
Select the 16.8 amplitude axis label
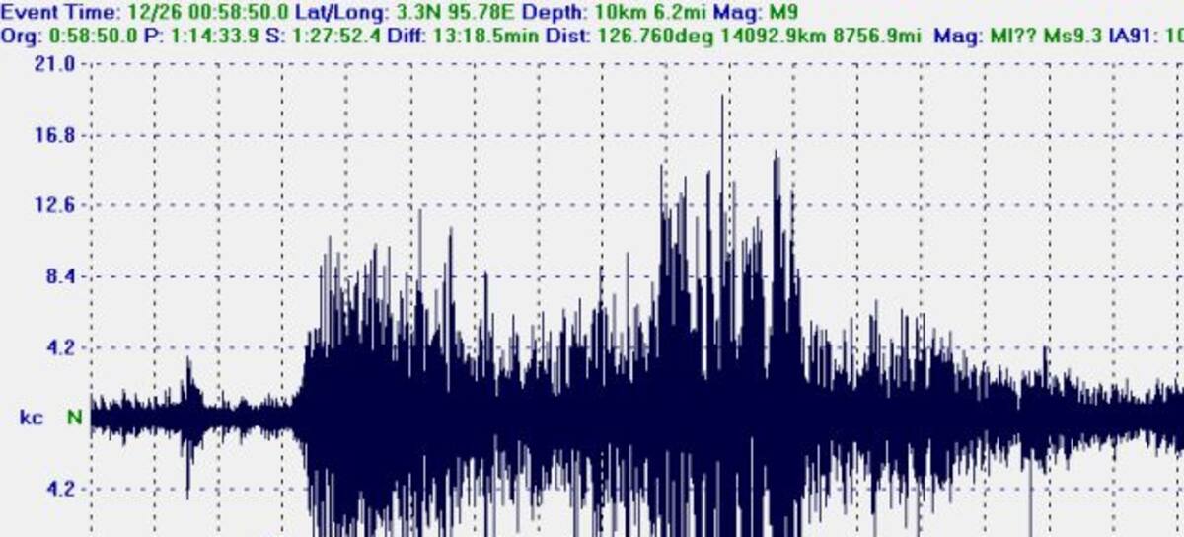55,135
